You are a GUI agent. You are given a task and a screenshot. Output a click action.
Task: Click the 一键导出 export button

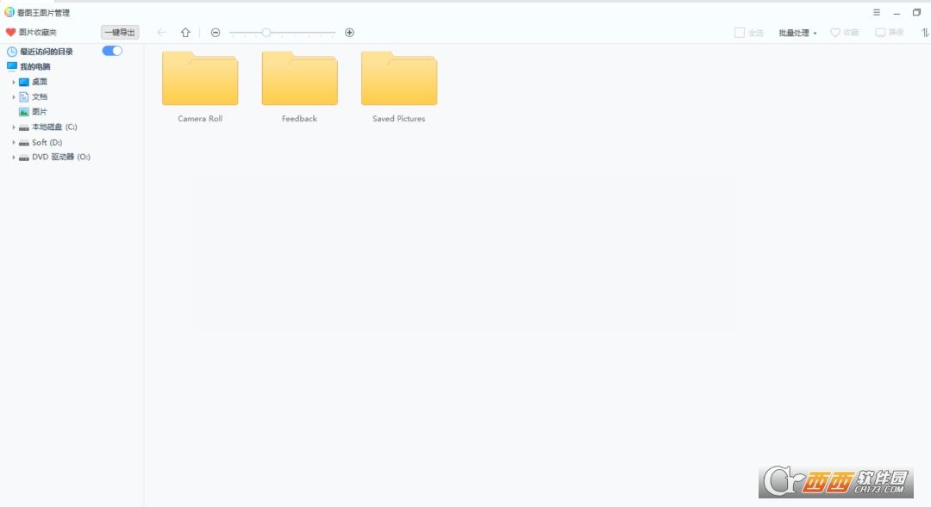[120, 33]
